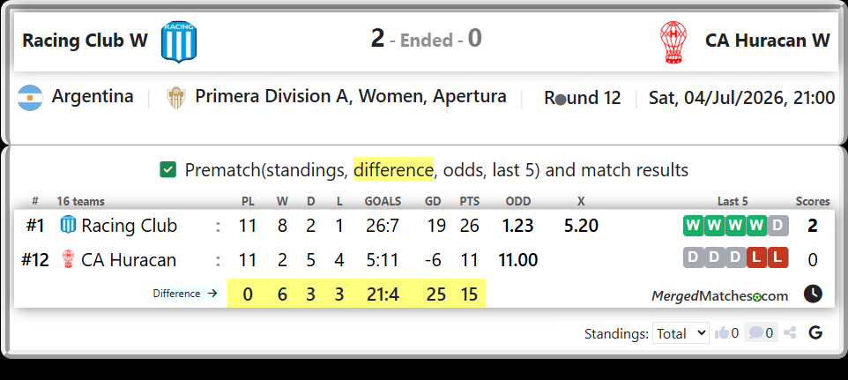Open comments via speech bubble icon
848x380 pixels.
756,333
